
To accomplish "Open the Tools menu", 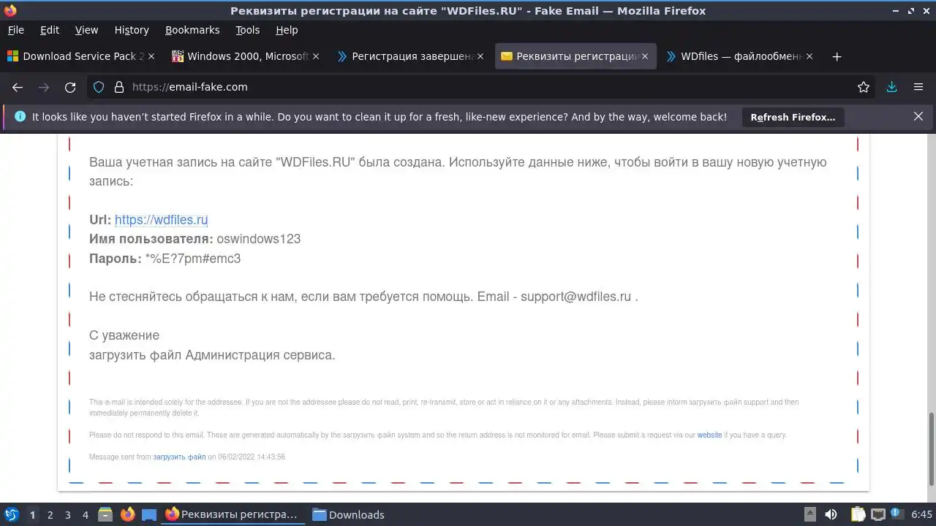I will [x=247, y=30].
